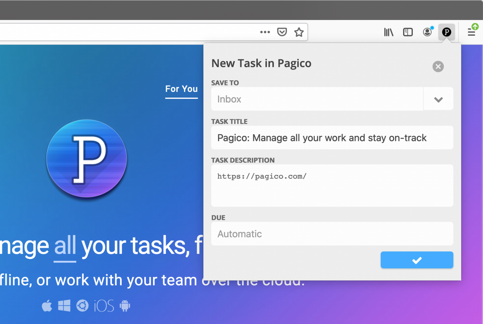Select the Apple macOS platform icon
The height and width of the screenshot is (324, 483).
(x=47, y=305)
